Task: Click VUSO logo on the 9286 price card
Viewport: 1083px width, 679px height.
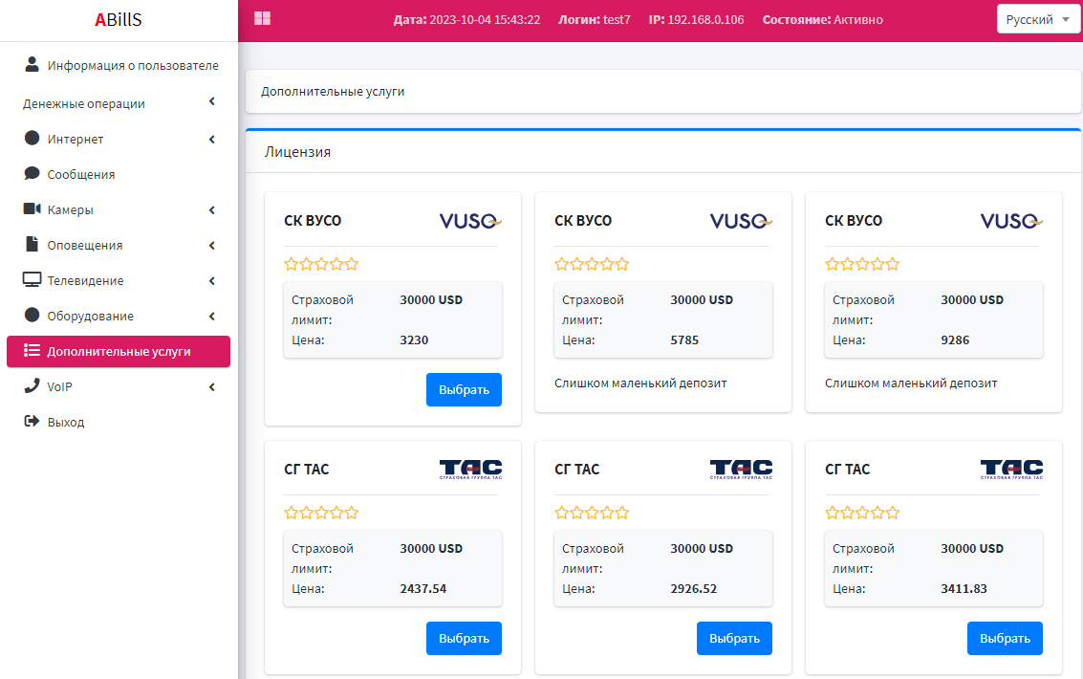Action: click(x=1012, y=221)
